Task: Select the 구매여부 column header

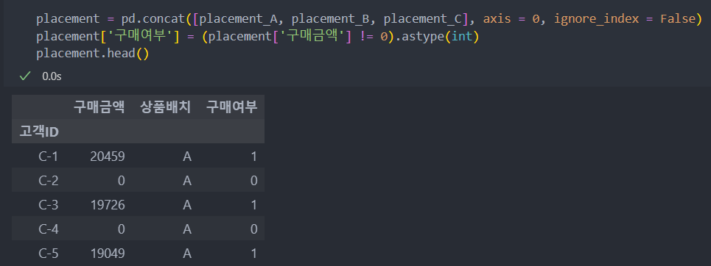Action: 231,107
